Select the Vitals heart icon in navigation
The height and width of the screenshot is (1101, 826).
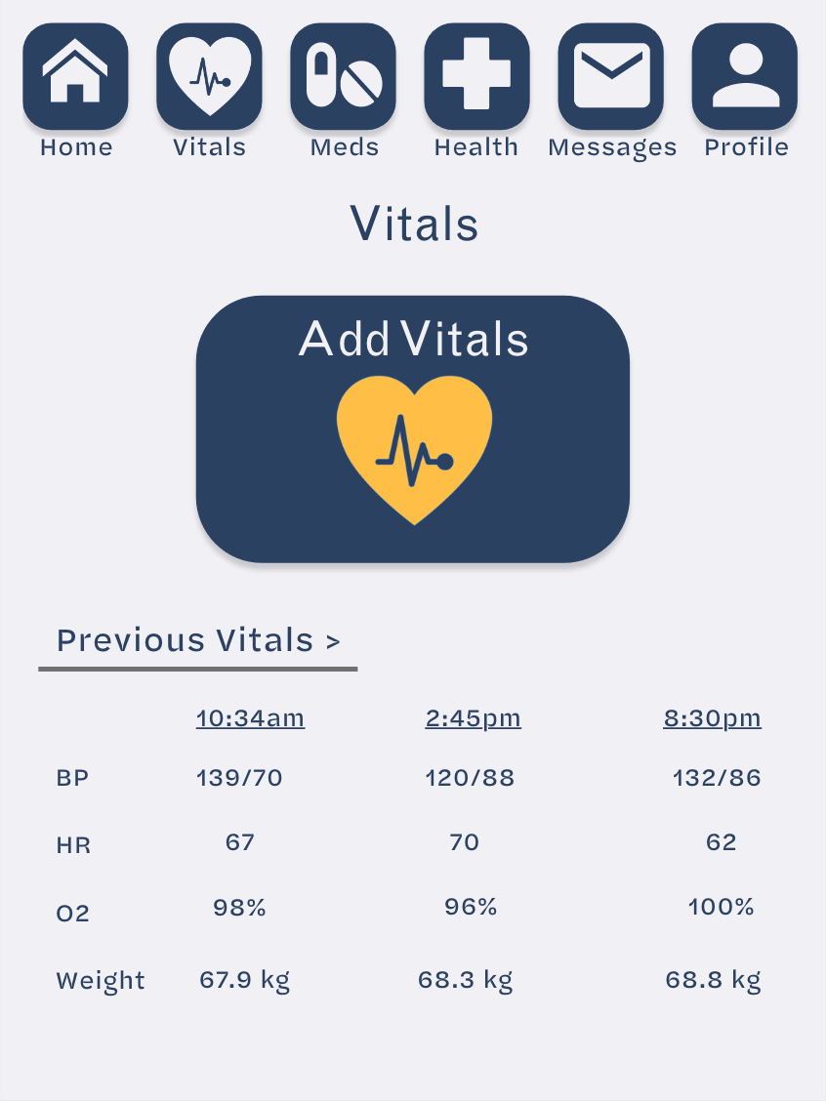[209, 76]
